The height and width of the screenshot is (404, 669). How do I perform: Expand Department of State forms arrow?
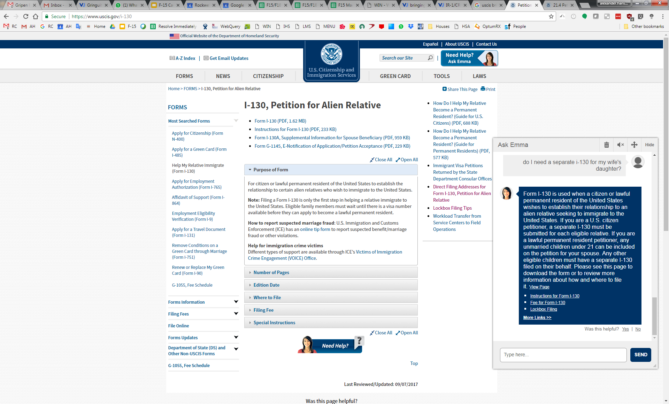[x=236, y=349]
